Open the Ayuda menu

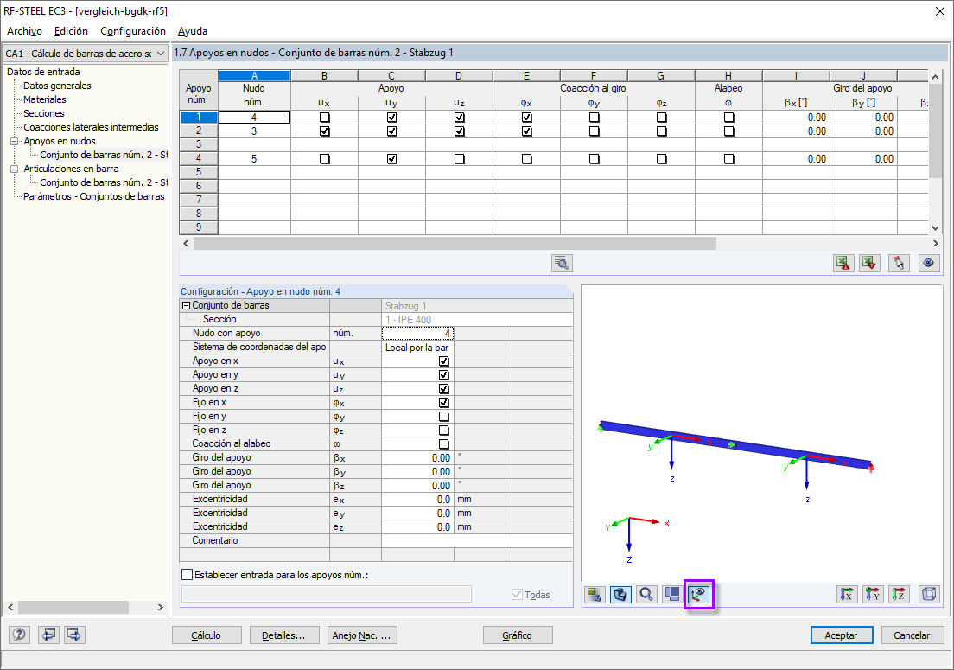[x=192, y=31]
